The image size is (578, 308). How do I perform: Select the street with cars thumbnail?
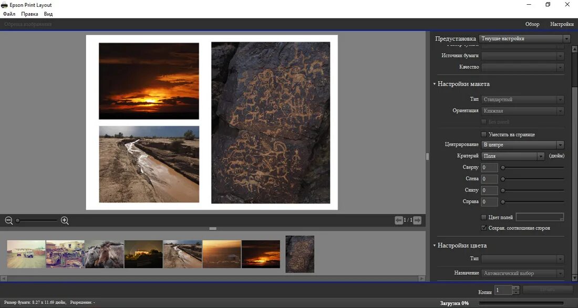click(x=26, y=254)
